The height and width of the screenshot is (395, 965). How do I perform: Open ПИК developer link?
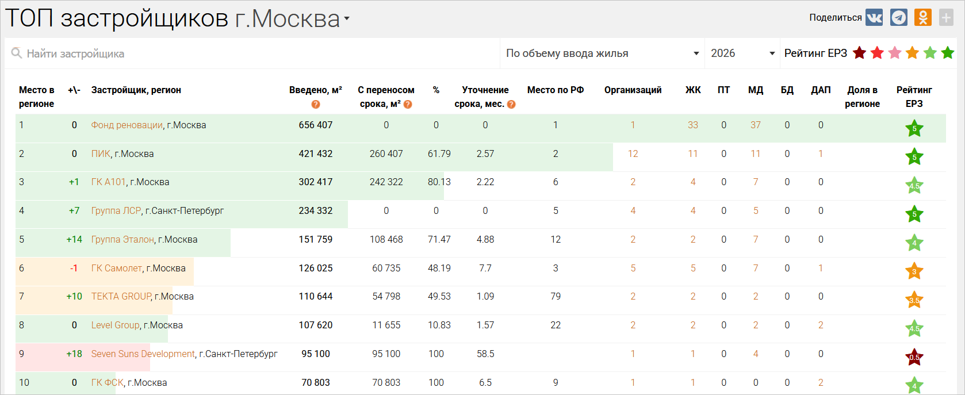(x=101, y=154)
